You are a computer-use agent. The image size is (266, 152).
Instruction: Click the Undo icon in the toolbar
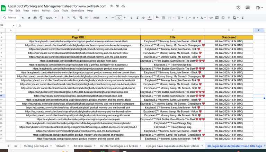pyautogui.click(x=23, y=18)
